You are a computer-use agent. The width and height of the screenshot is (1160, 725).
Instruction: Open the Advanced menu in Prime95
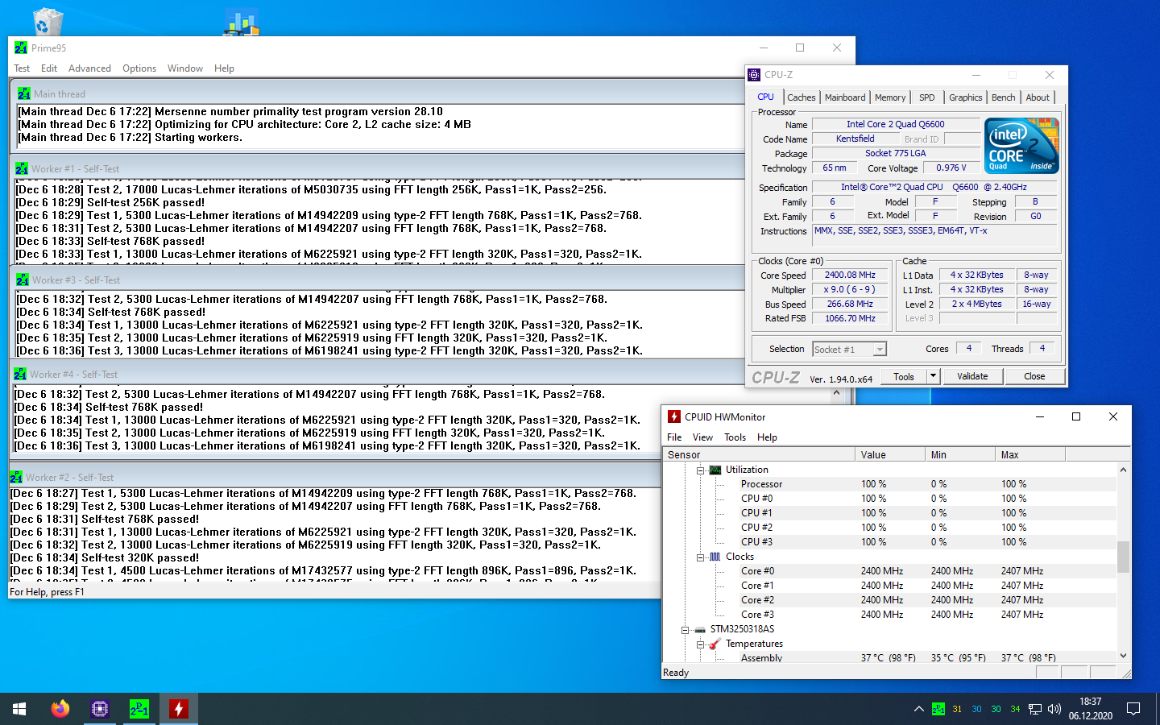click(89, 68)
